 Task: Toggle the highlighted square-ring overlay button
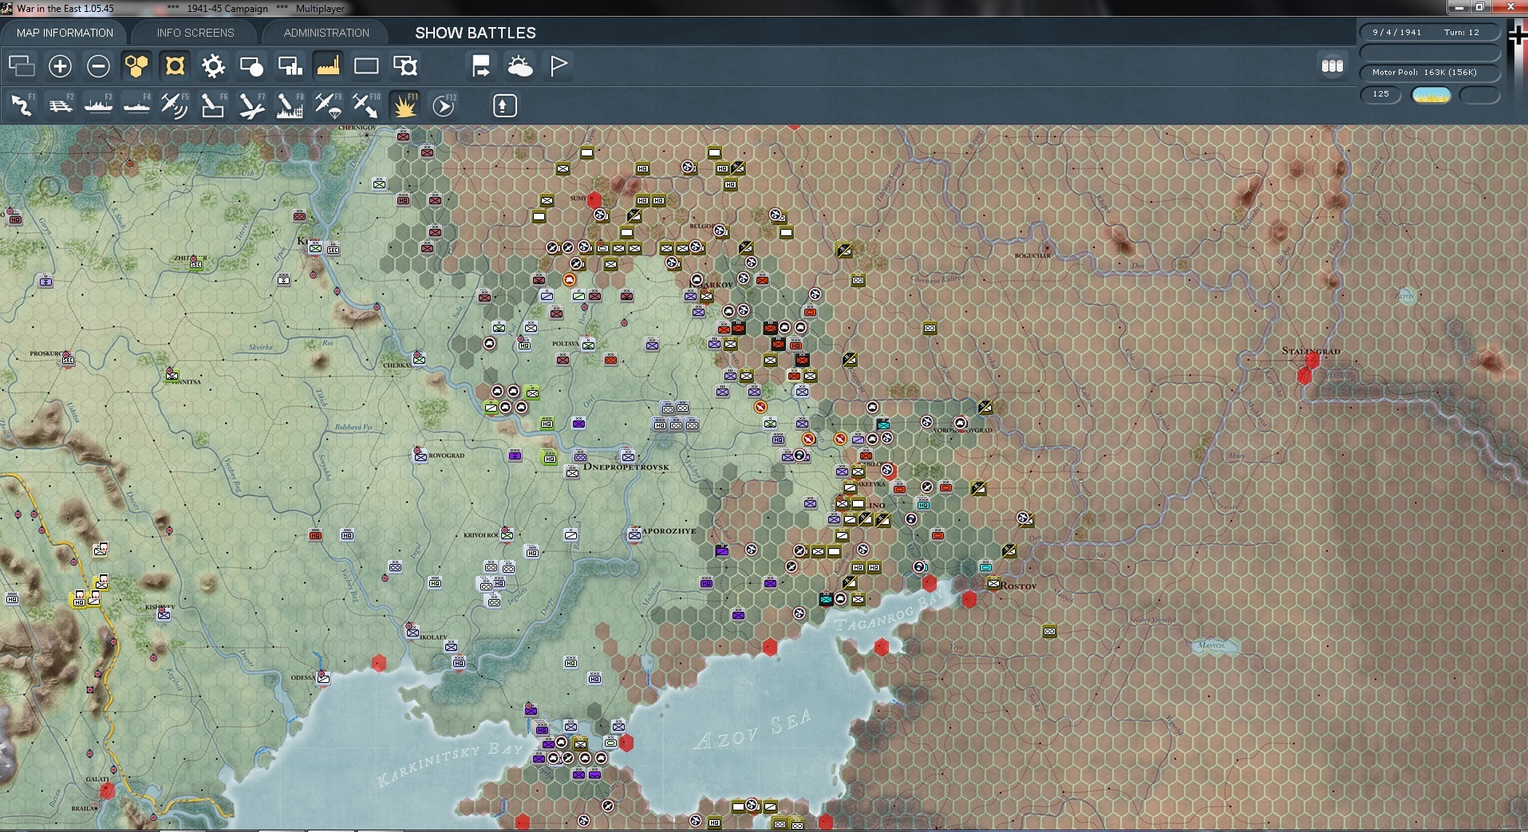tap(175, 65)
